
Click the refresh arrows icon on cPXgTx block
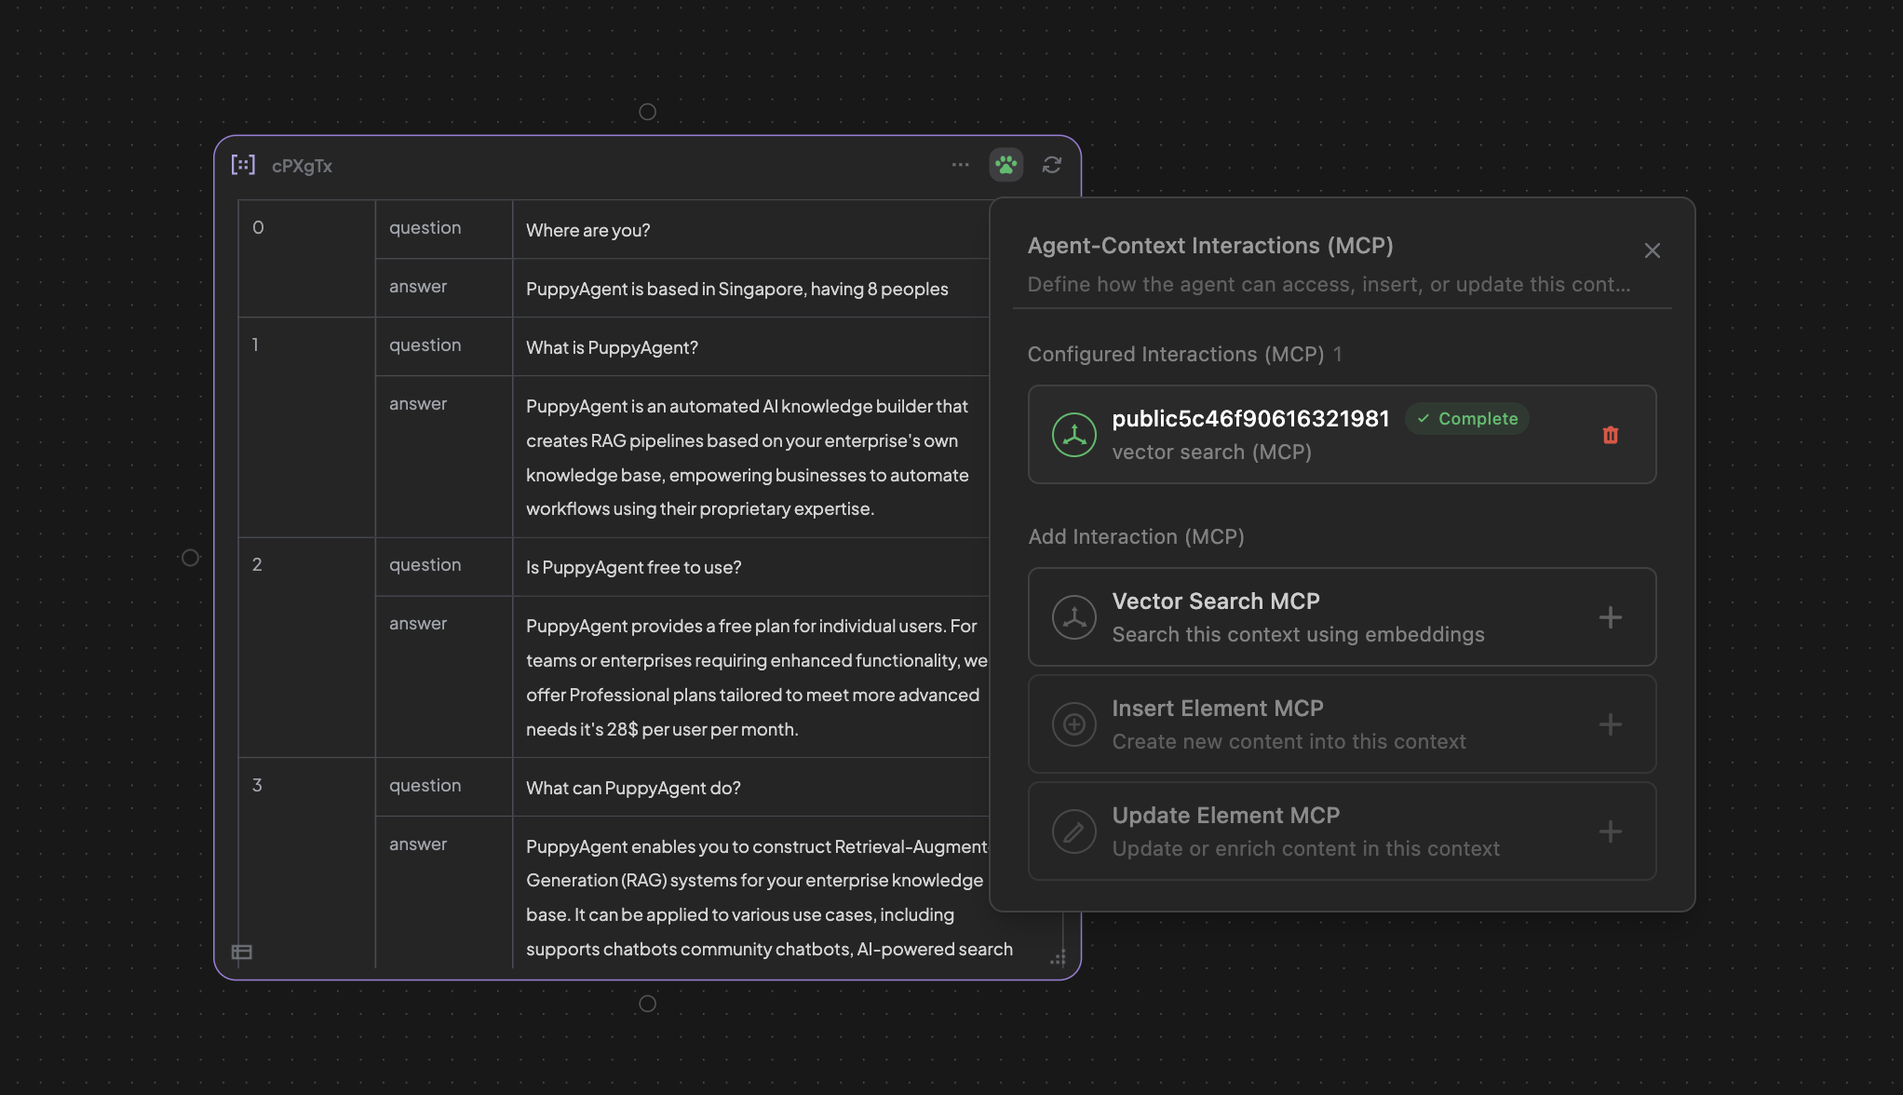coord(1052,165)
